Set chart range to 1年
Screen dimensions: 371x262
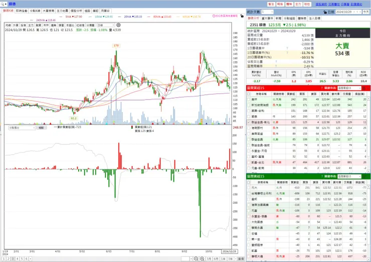click(223, 258)
